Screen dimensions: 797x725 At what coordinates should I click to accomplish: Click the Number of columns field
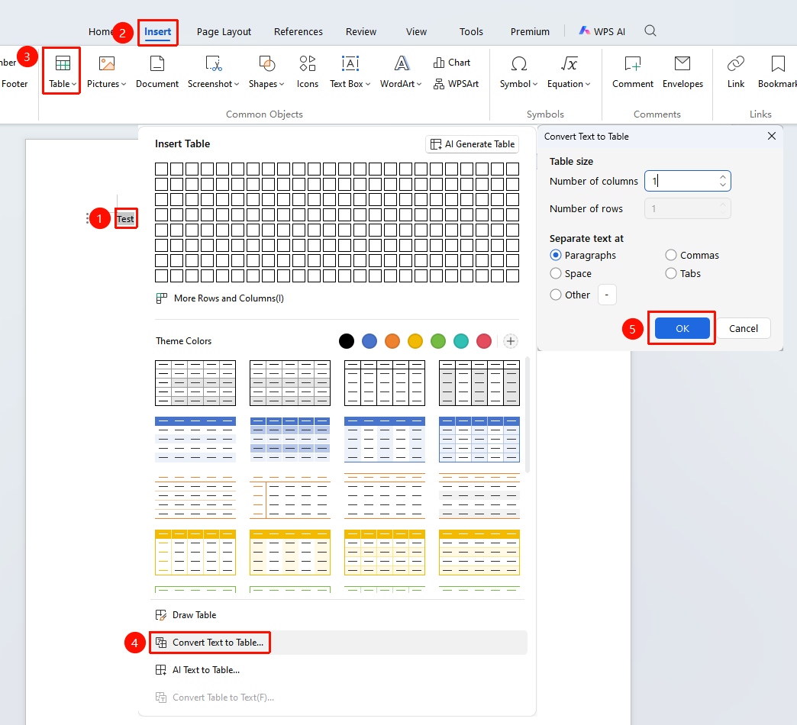688,181
